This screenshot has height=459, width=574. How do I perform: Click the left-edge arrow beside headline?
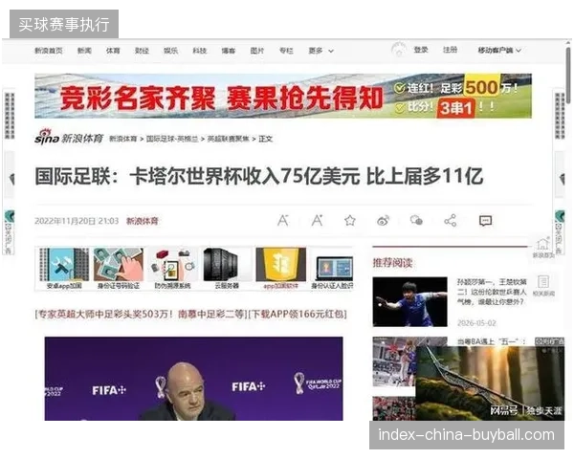pos(12,179)
